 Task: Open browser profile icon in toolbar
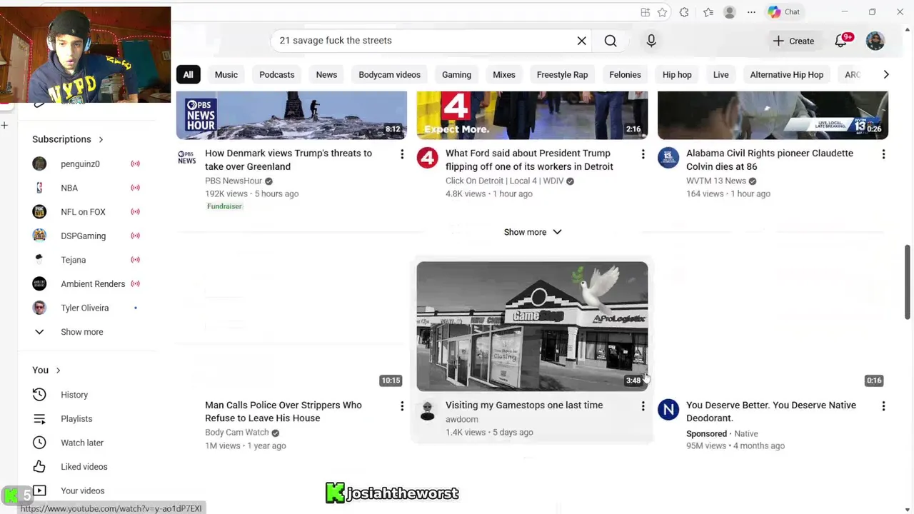(729, 12)
